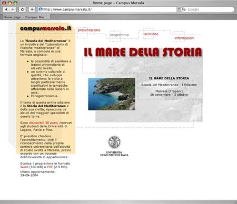Screen dimensions: 237x204
Task: Click the coastal cove photo thumbnail
Action: coord(112,94)
